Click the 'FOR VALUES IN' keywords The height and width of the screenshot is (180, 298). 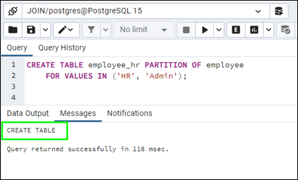pyautogui.click(x=76, y=76)
